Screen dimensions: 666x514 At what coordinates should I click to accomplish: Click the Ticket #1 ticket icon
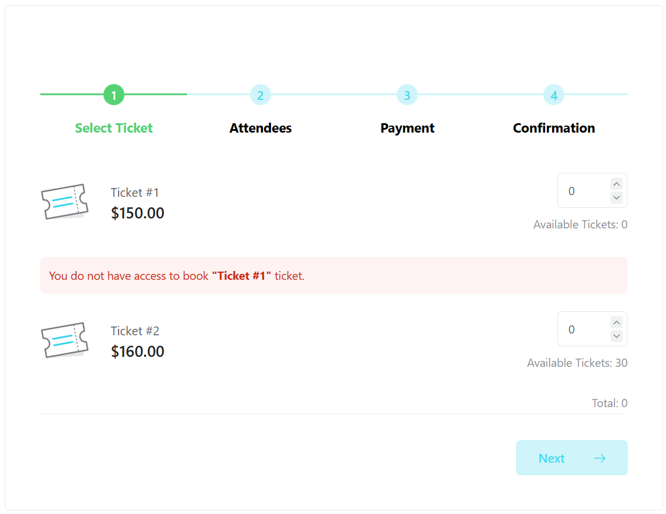click(x=64, y=202)
